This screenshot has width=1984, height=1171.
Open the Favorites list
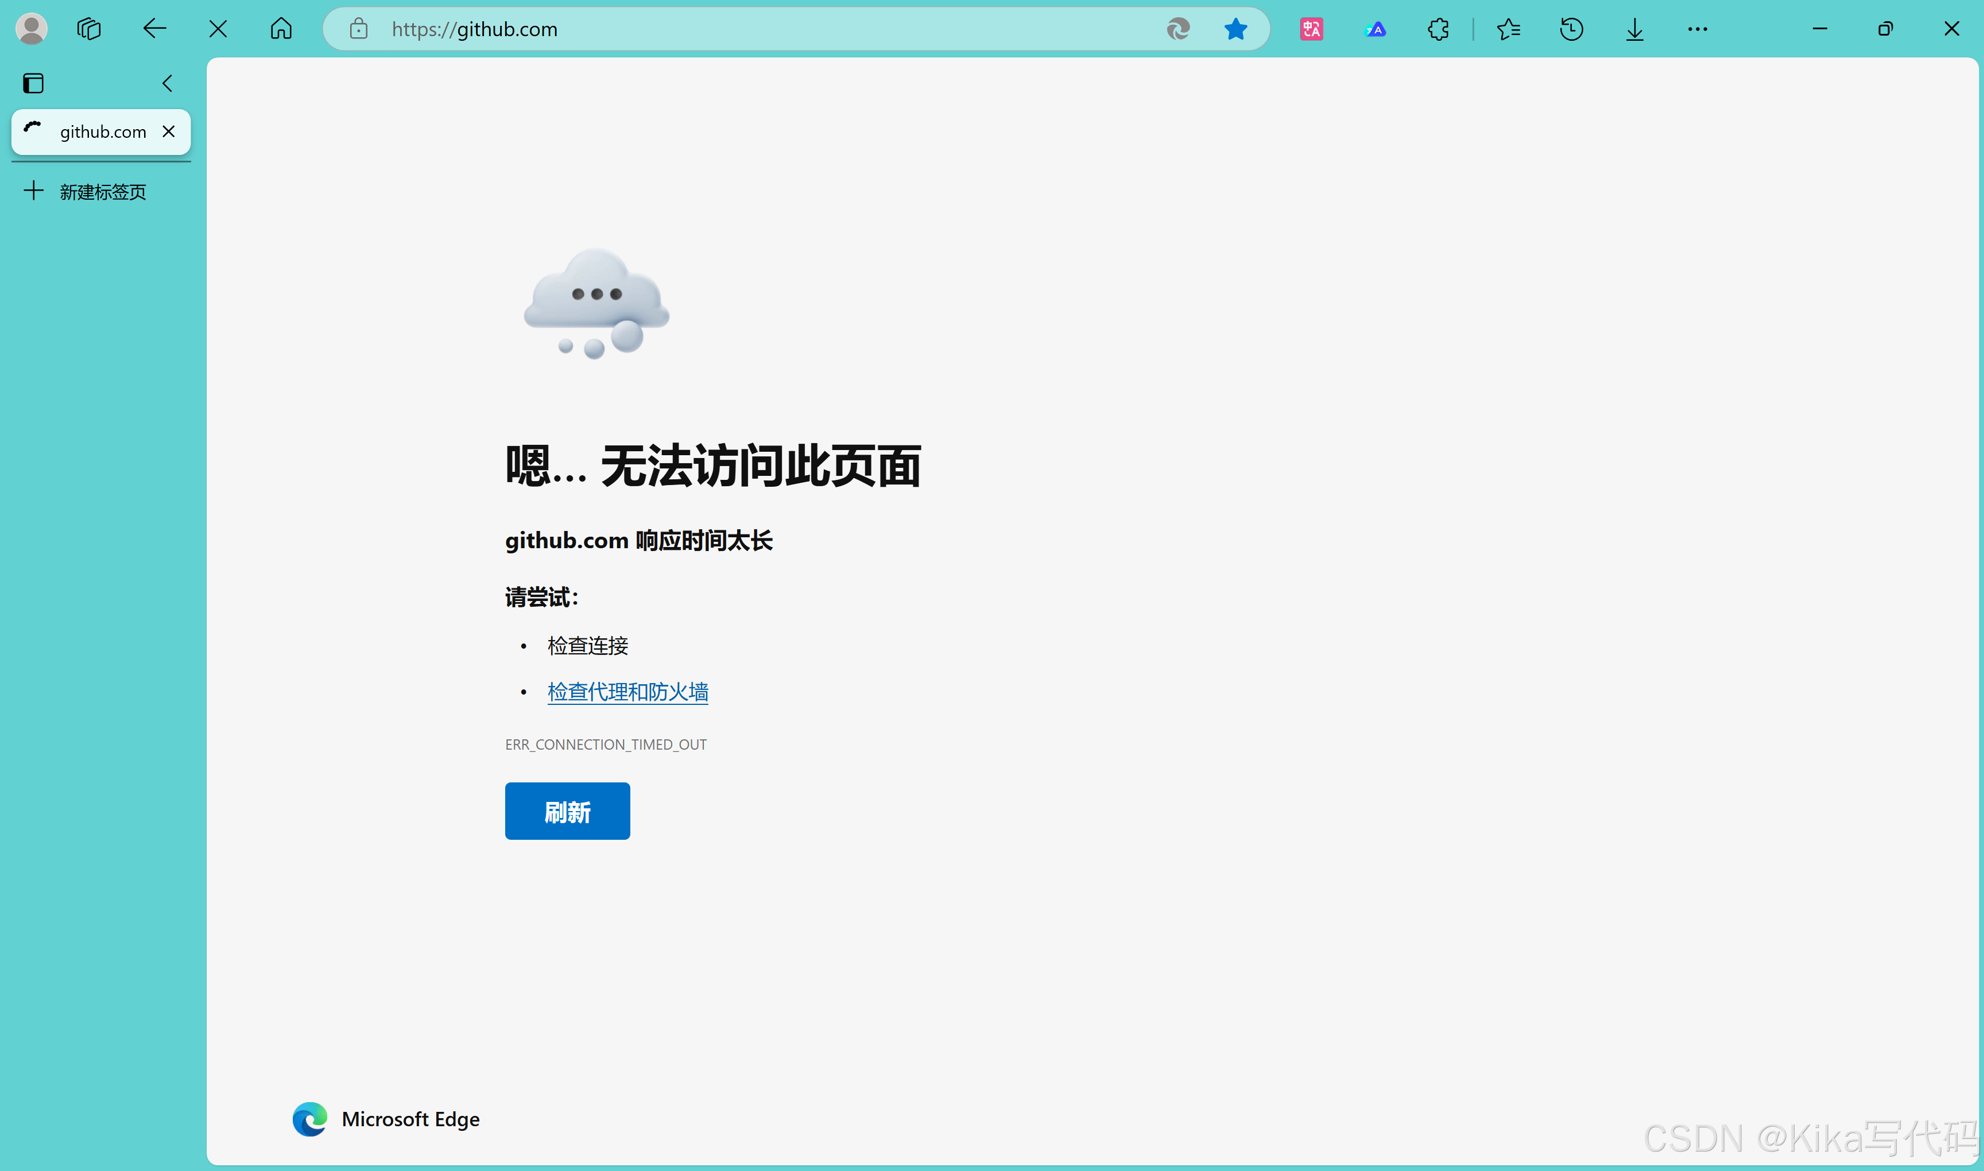tap(1509, 29)
